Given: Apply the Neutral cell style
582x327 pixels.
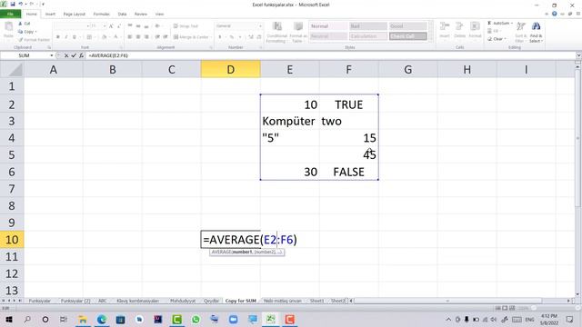Looking at the screenshot, I should tap(328, 36).
